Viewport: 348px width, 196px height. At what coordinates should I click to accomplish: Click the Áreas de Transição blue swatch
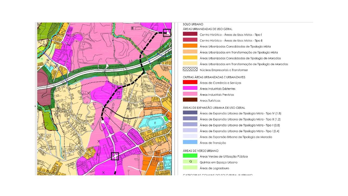click(190, 142)
